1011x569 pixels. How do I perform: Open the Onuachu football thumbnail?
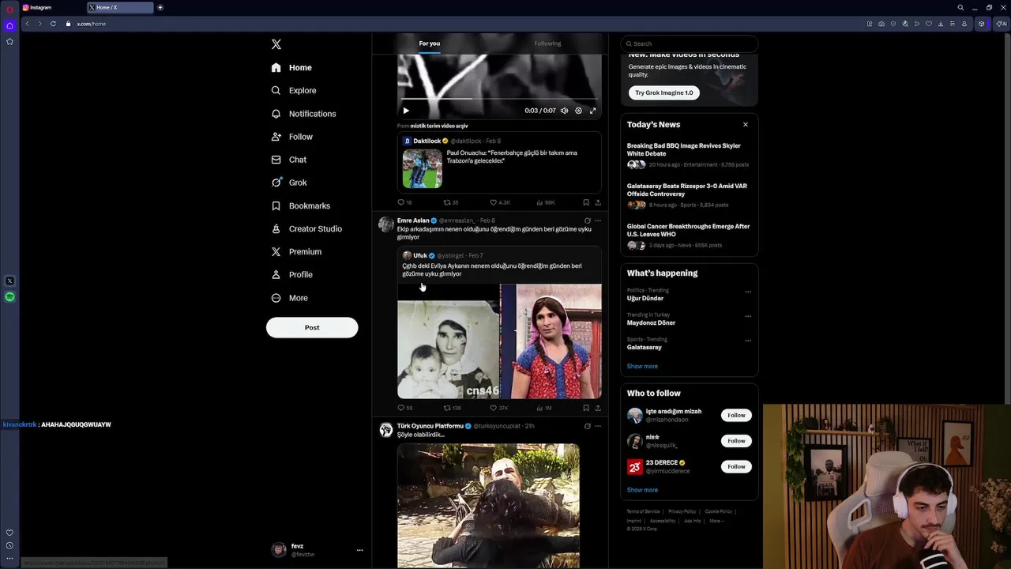(422, 168)
